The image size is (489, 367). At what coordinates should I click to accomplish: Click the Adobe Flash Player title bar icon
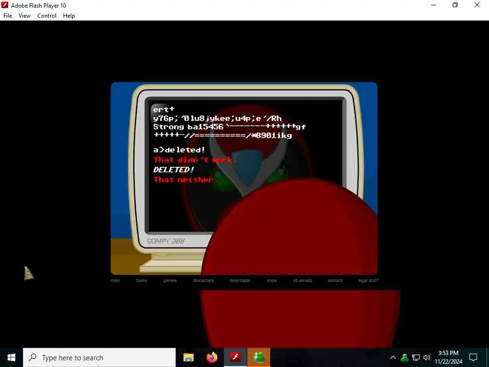[x=5, y=5]
